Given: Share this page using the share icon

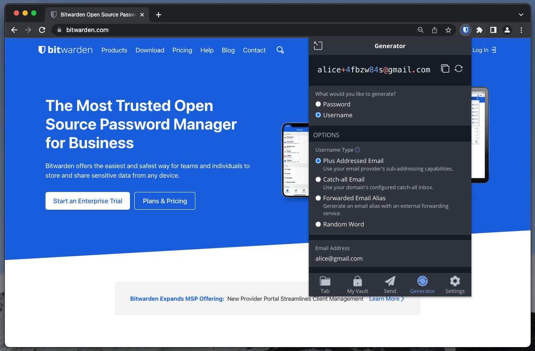Looking at the screenshot, I should point(434,30).
